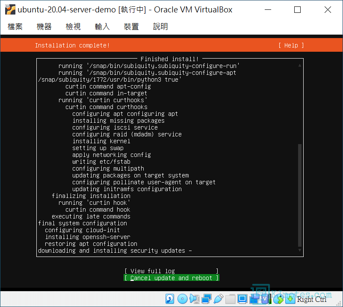Click 'finalizing installation' log line
Image resolution: width=343 pixels, height=307 pixels.
91,196
